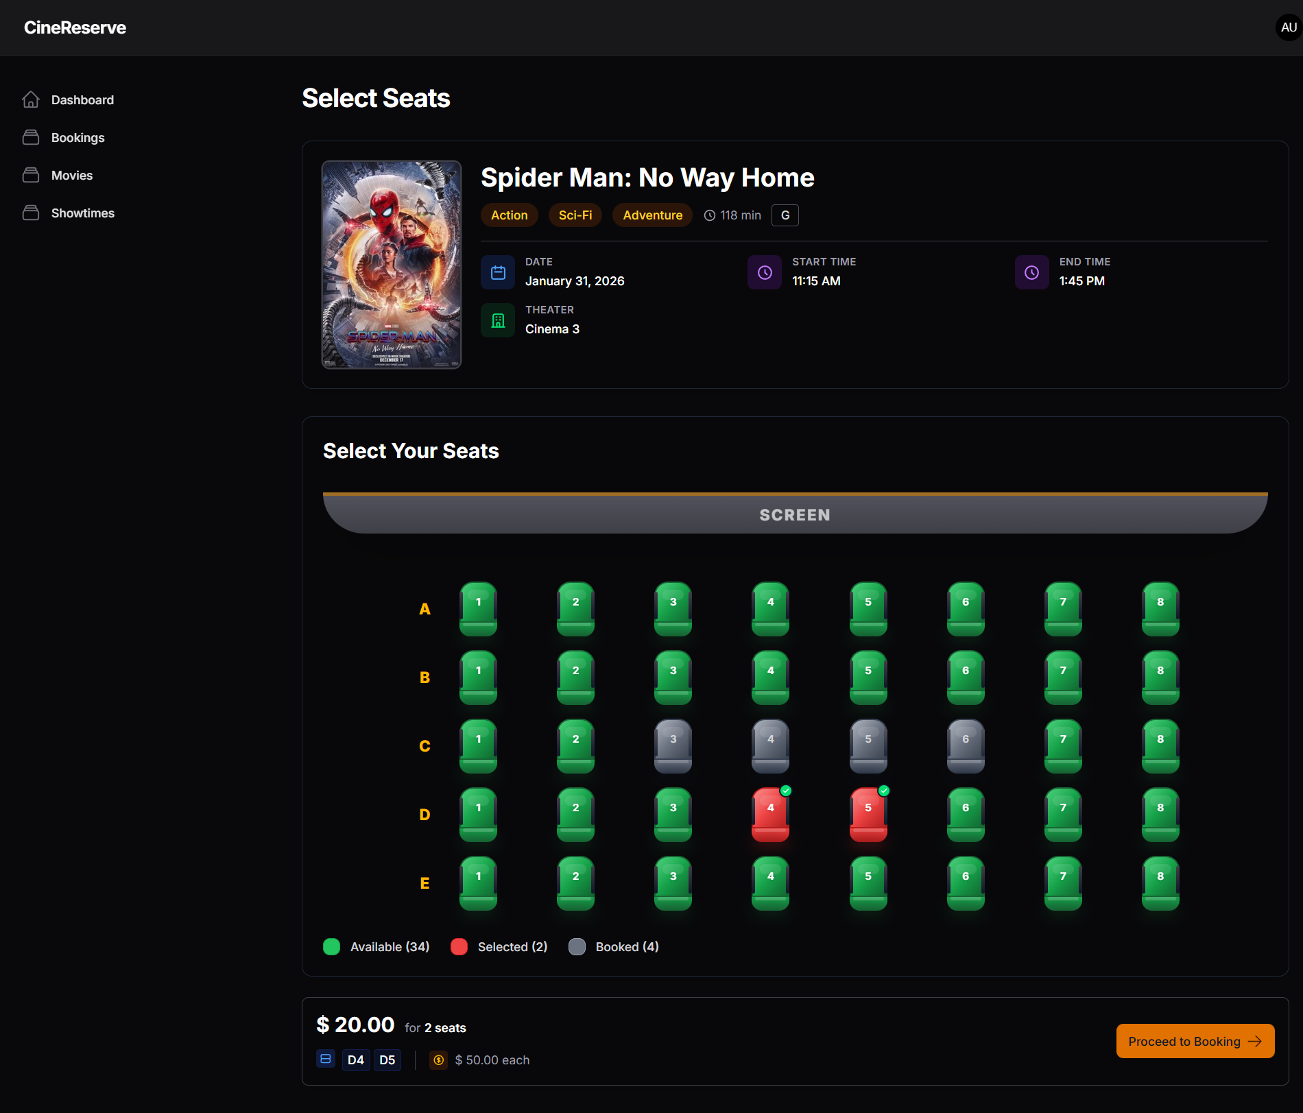Open the Dashboard from the sidebar

(x=82, y=99)
